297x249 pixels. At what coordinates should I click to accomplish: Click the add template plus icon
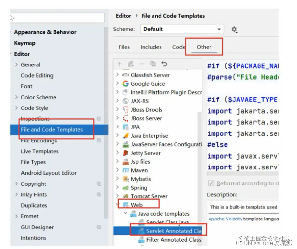coord(119,64)
